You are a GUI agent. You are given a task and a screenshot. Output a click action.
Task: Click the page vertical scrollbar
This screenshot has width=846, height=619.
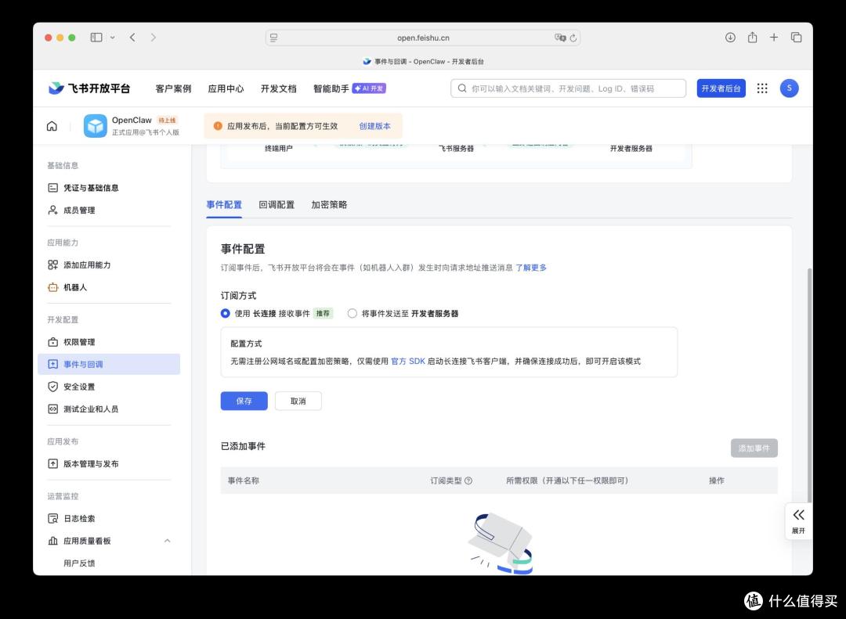coord(808,386)
